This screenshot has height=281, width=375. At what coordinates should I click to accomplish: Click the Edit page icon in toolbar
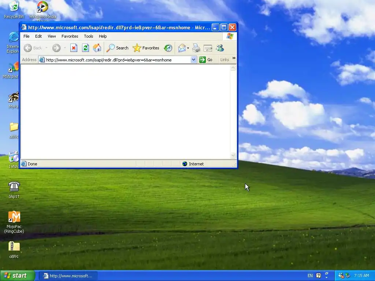208,48
